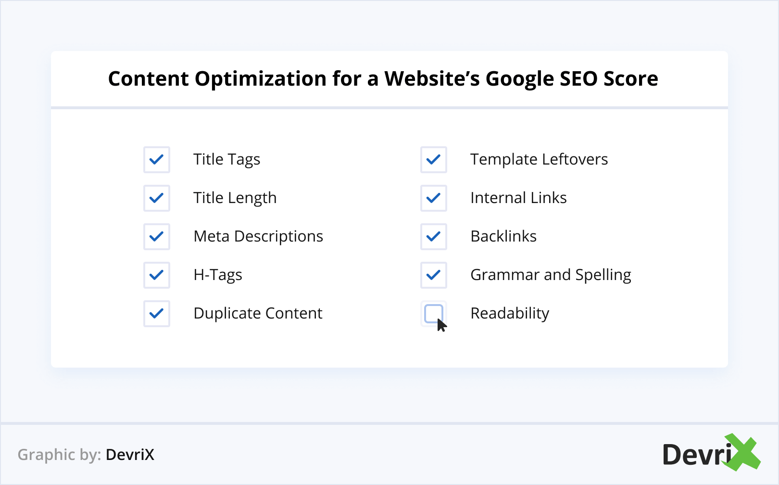Click the Title Tags label
This screenshot has width=779, height=485.
point(226,160)
